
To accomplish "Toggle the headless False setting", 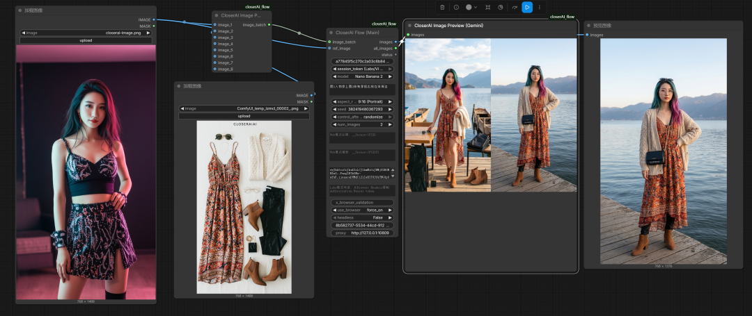I will (362, 217).
